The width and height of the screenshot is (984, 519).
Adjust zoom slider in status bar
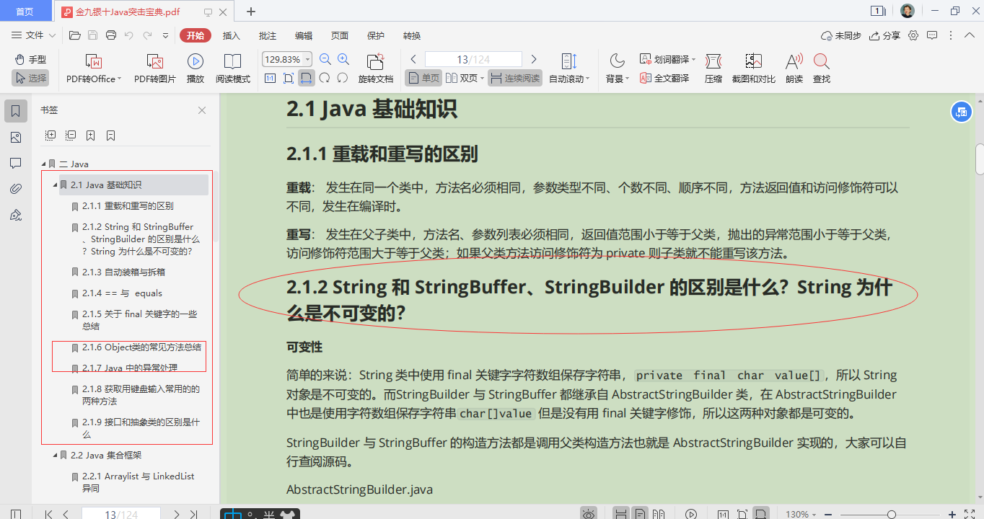pos(892,515)
